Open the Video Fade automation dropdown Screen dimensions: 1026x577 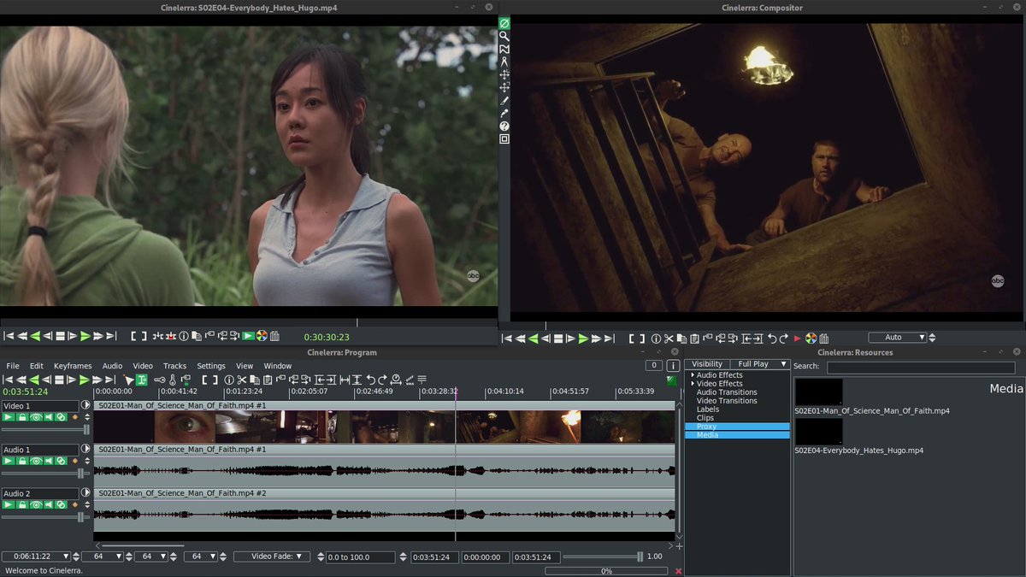pos(271,556)
